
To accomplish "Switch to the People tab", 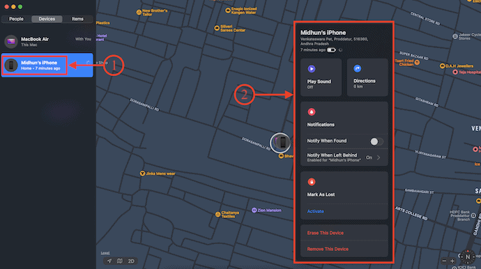I will 16,19.
